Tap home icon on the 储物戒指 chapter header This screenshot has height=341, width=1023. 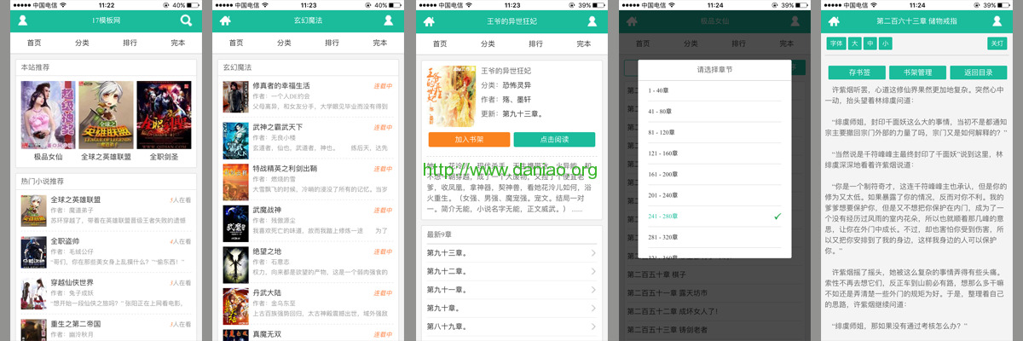point(835,20)
